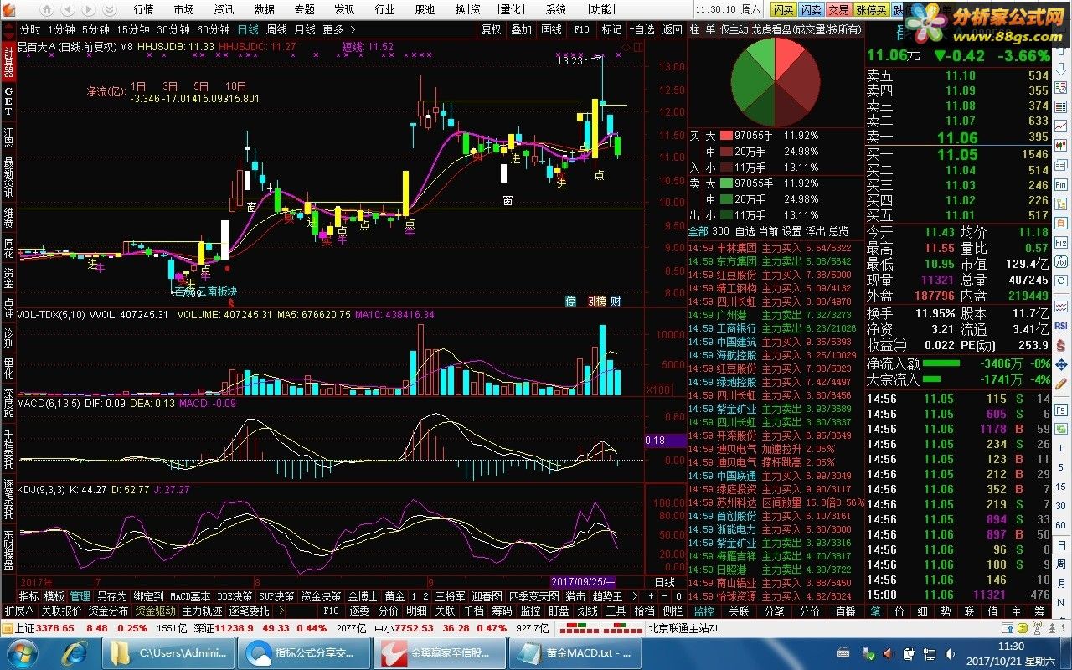Open 黄金MACD.txt notepad in taskbar
1072x670 pixels.
(575, 652)
